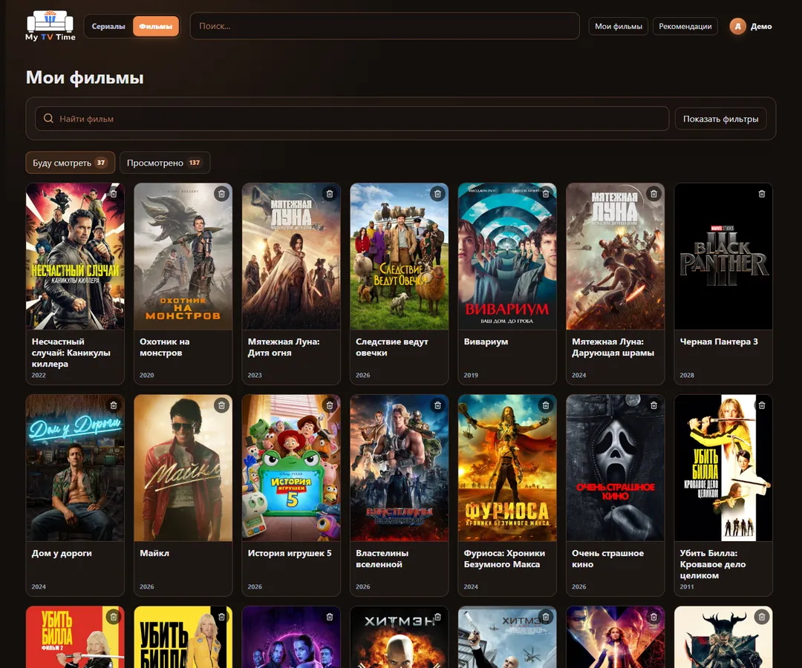Open the Демо account menu
This screenshot has height=668, width=802.
751,26
